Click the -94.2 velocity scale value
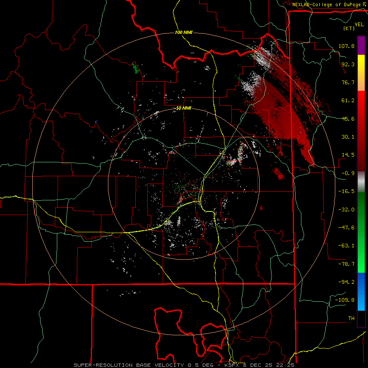The height and width of the screenshot is (368, 368). (346, 282)
